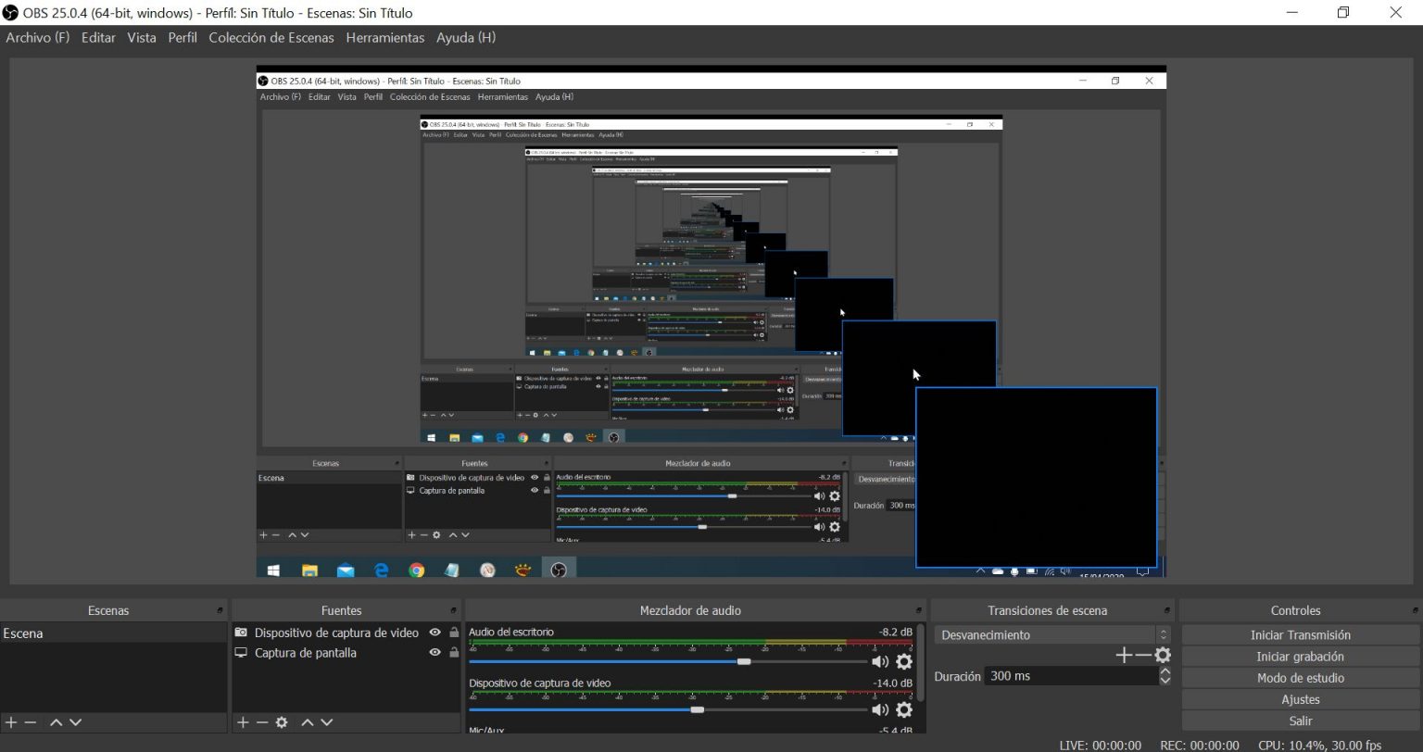Click Iniciar Transmisión

pos(1301,635)
